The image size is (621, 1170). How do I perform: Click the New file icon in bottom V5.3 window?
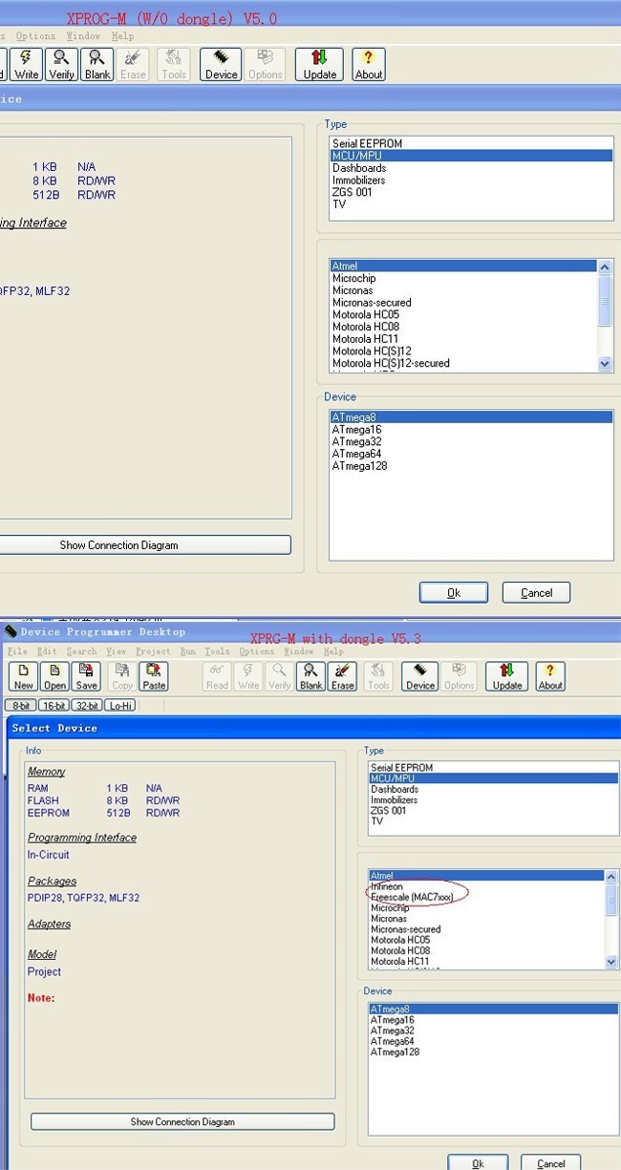[24, 676]
